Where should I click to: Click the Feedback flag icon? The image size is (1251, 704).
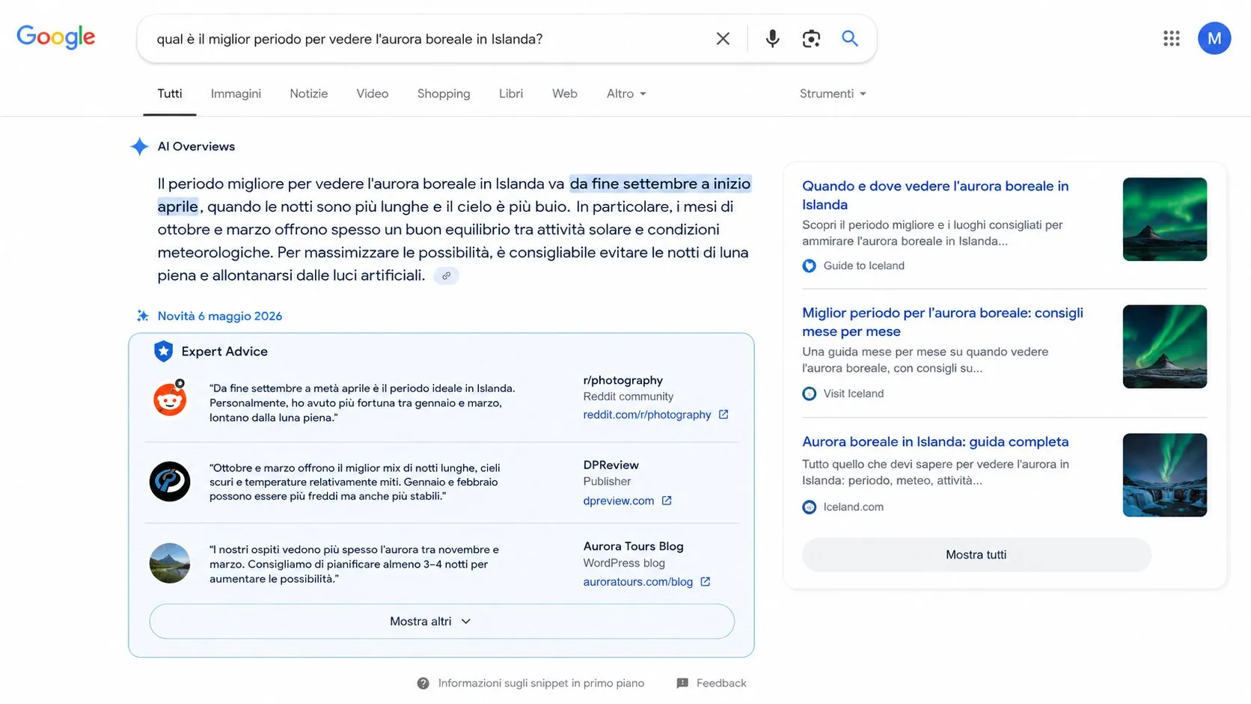(682, 684)
